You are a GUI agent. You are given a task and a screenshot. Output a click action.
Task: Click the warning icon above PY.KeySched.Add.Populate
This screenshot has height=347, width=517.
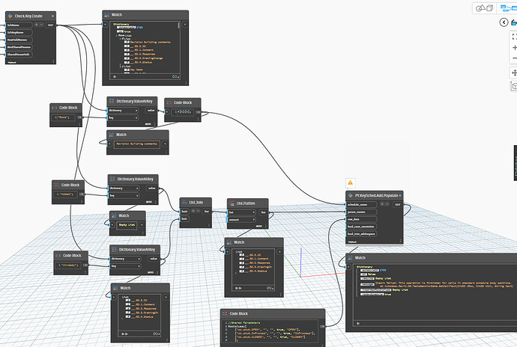point(350,182)
